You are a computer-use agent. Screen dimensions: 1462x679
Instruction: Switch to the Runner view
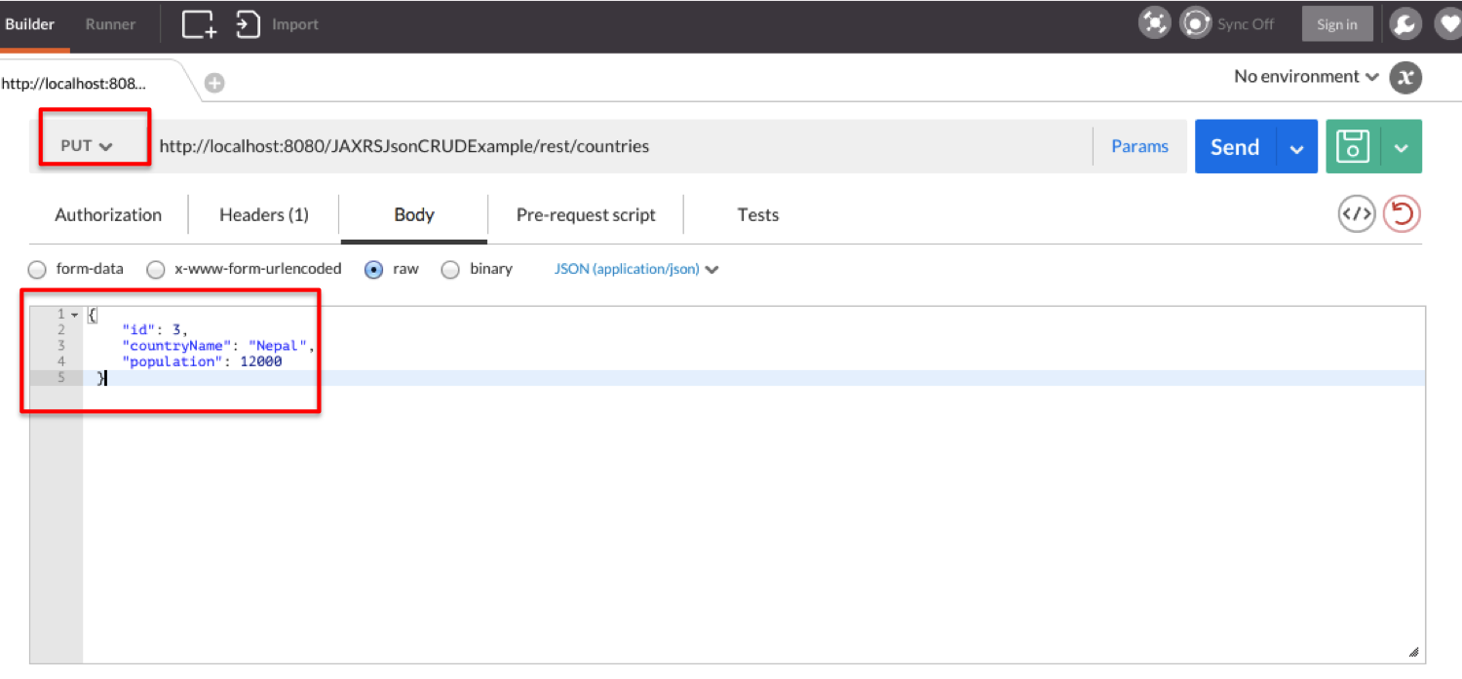[109, 23]
